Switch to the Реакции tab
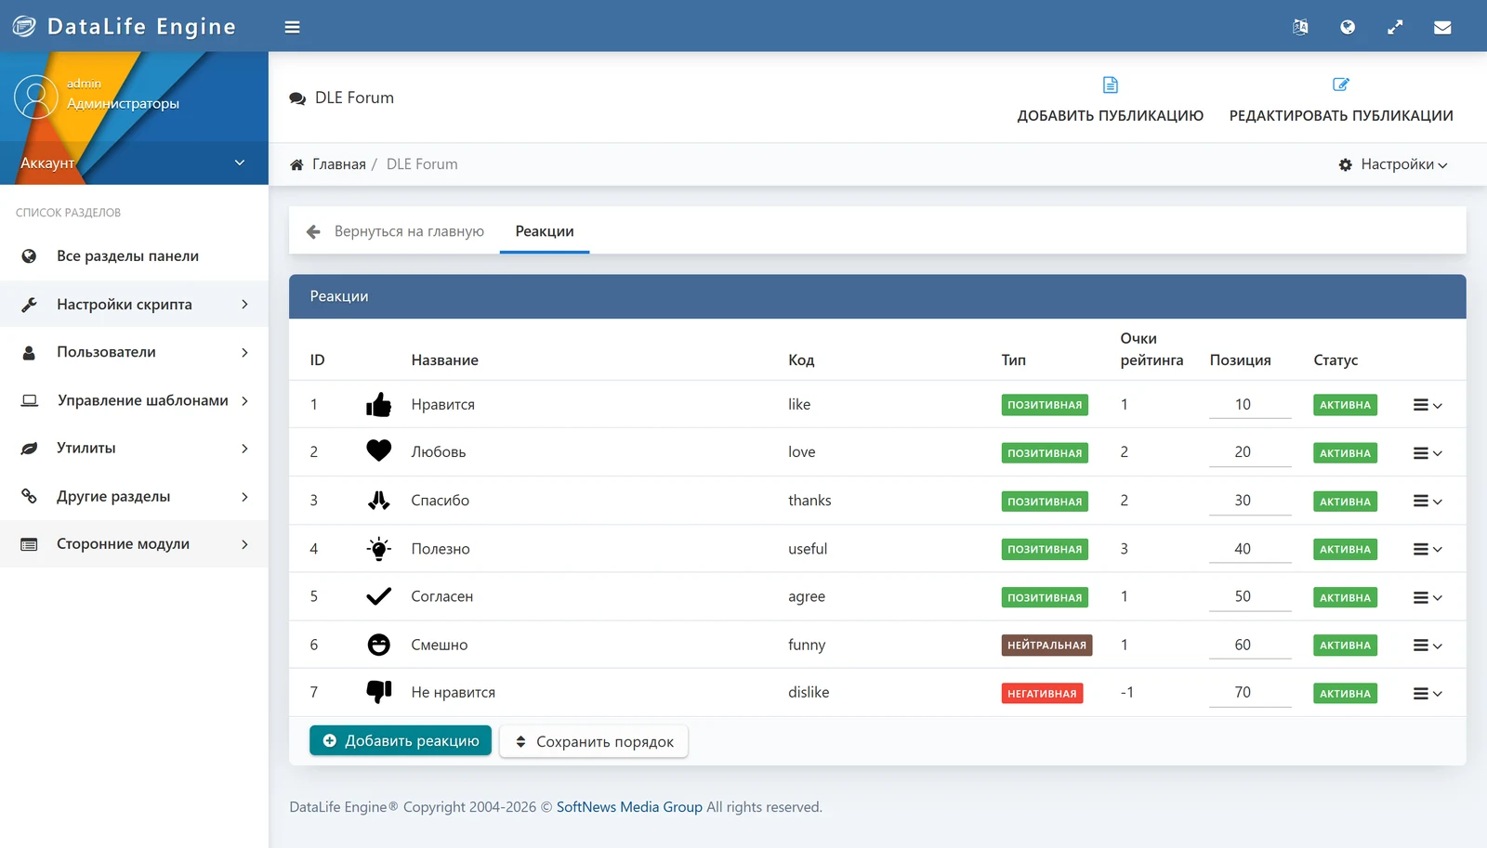 click(x=545, y=231)
